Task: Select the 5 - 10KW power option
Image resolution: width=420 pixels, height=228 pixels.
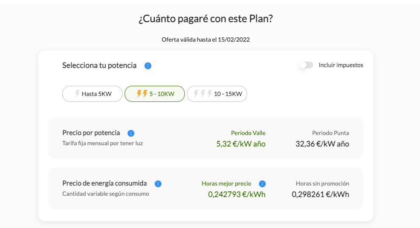Action: point(155,94)
